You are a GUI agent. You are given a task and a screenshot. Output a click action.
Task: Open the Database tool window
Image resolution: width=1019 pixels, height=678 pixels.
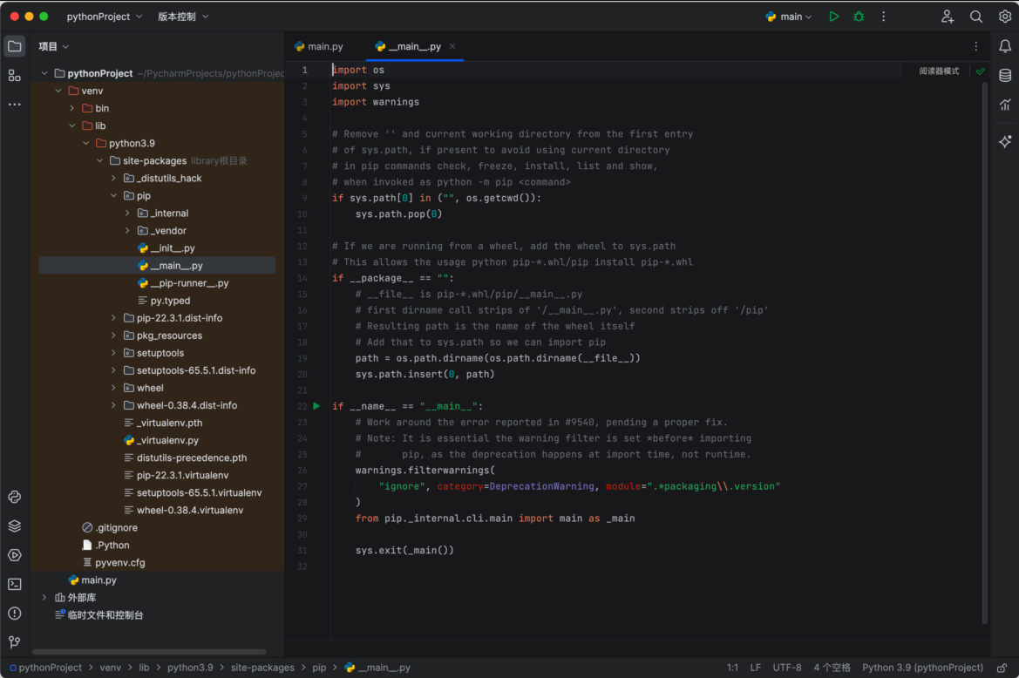point(1005,76)
